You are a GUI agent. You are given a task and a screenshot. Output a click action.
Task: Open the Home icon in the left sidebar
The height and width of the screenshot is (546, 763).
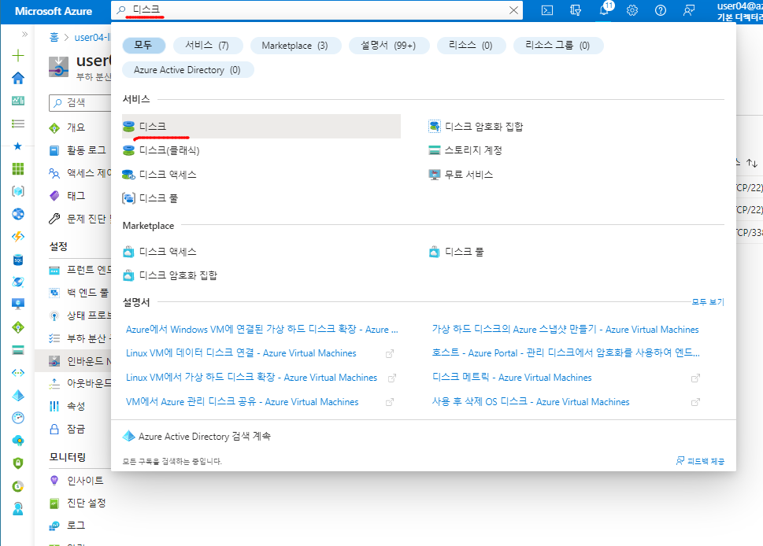[18, 78]
